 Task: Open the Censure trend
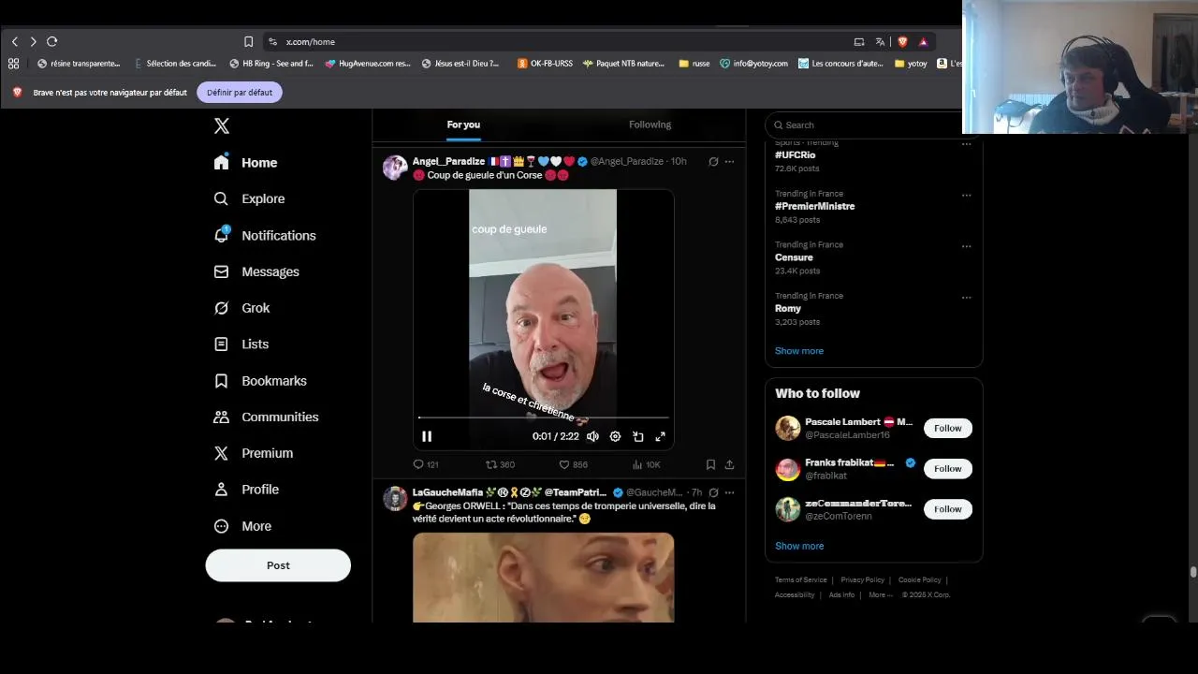coord(794,257)
